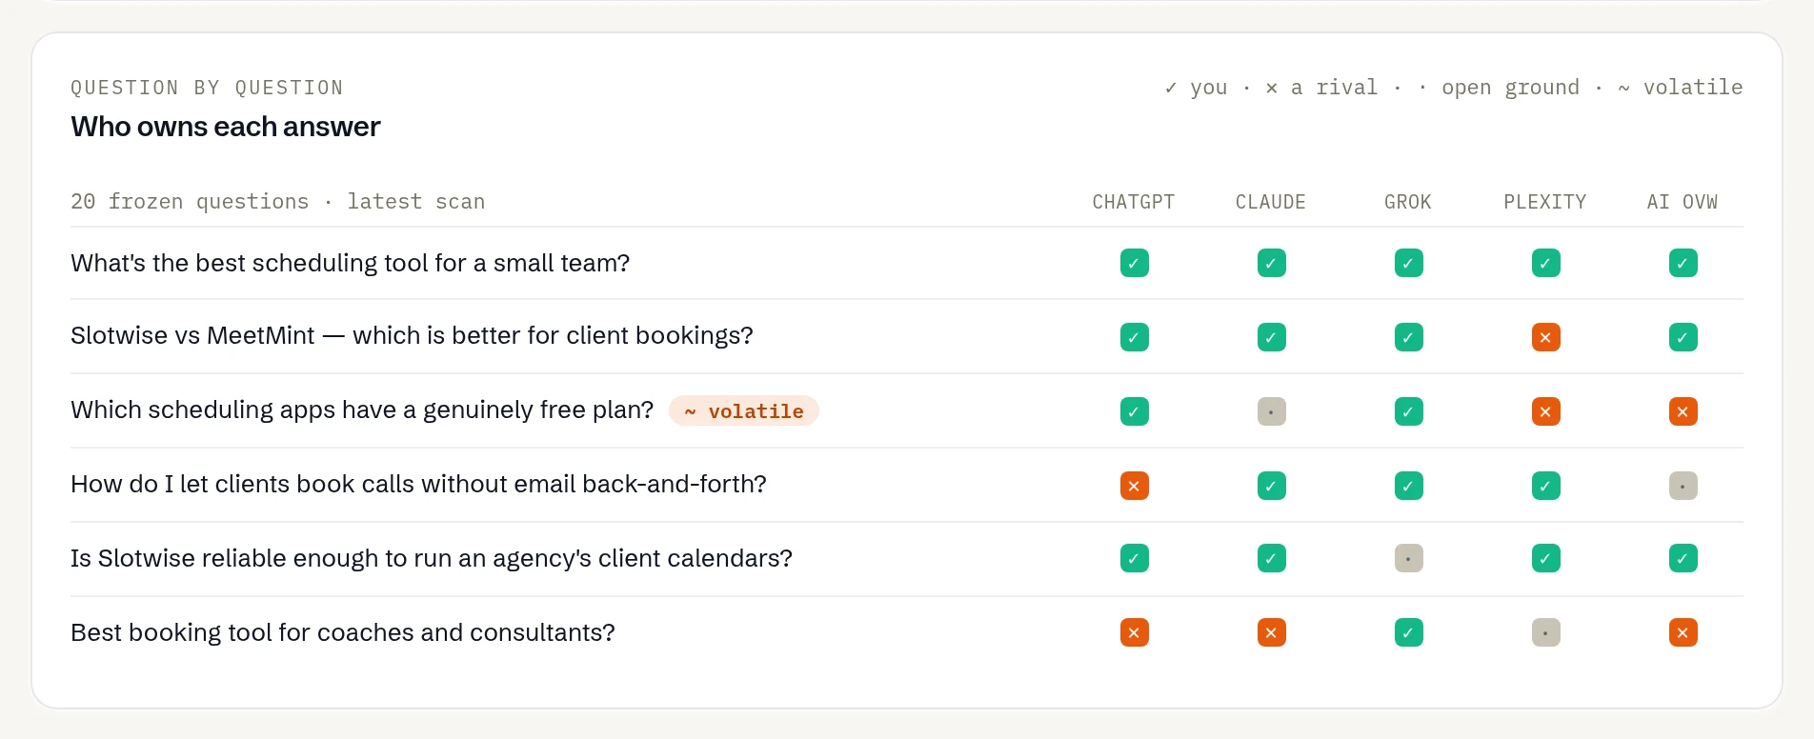Screen dimensions: 1814x739
Task: Click the Claude open-ground dot for free plan question
Action: coord(1271,411)
